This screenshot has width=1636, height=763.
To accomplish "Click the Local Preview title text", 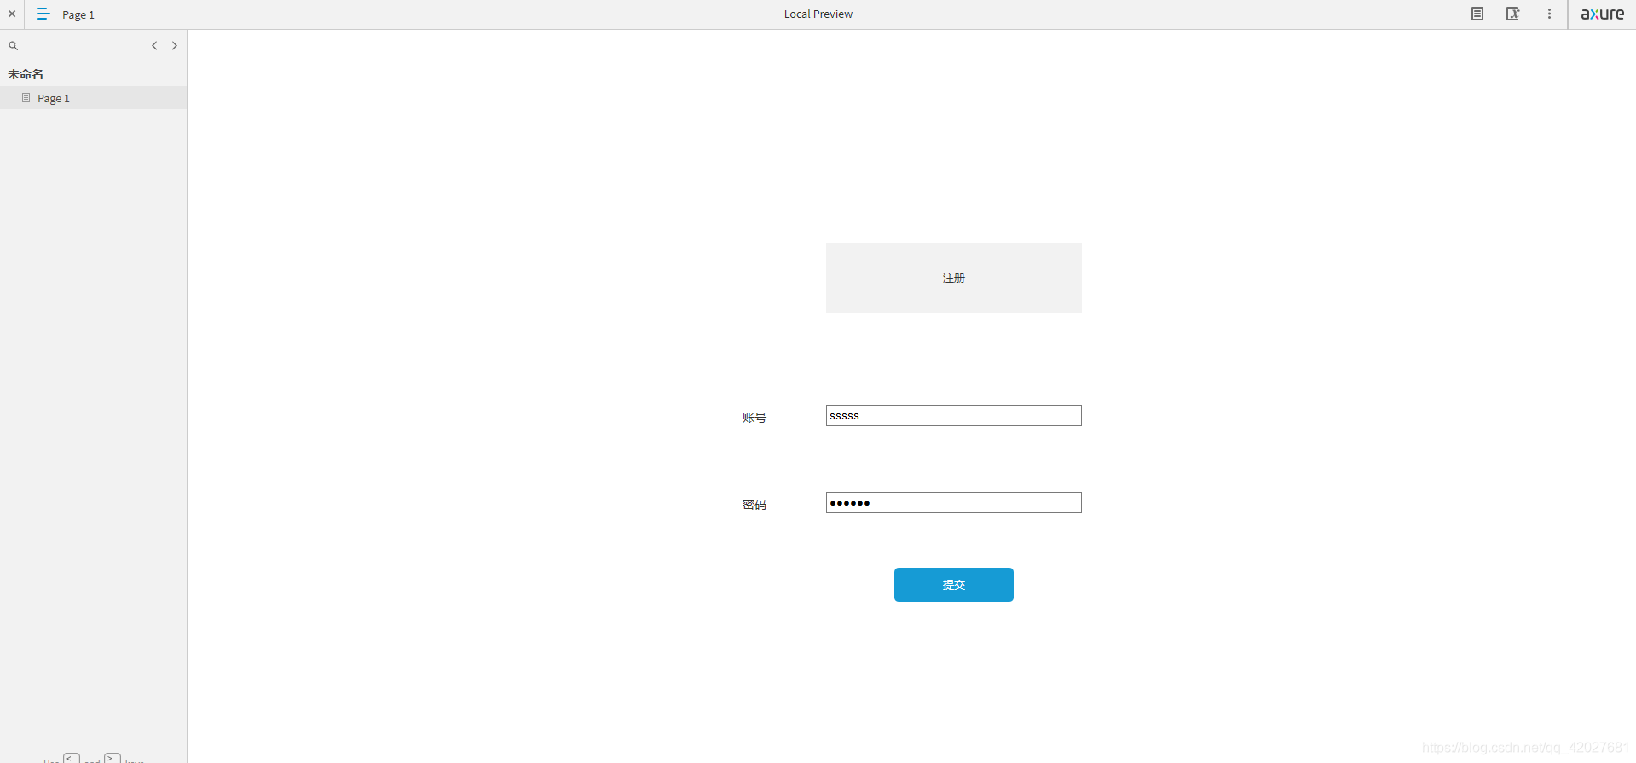I will tap(818, 14).
